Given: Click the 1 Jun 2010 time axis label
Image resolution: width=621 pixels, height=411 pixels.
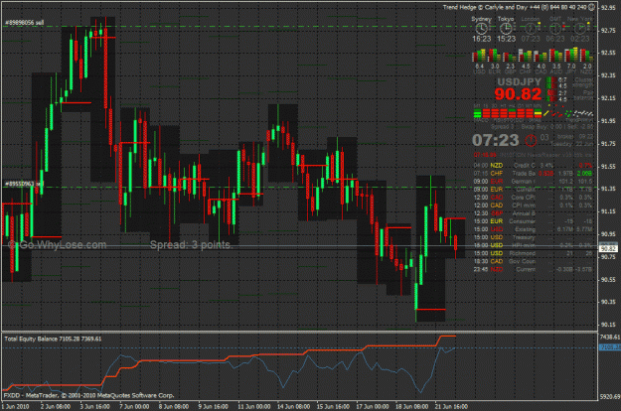Looking at the screenshot, I should 16,407.
